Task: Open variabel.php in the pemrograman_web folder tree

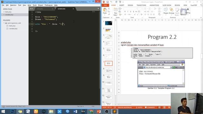Action: [x=13, y=29]
